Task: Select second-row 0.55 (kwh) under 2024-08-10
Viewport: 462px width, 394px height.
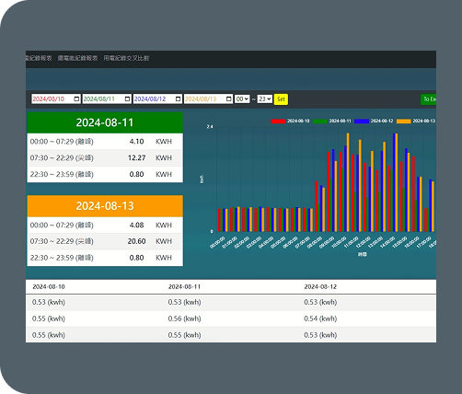Action: coord(49,319)
